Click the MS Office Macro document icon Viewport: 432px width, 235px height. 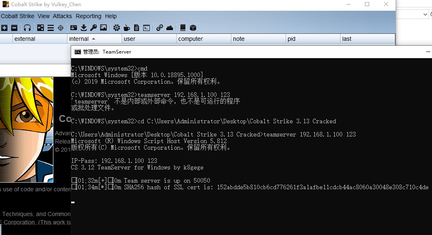[137, 28]
